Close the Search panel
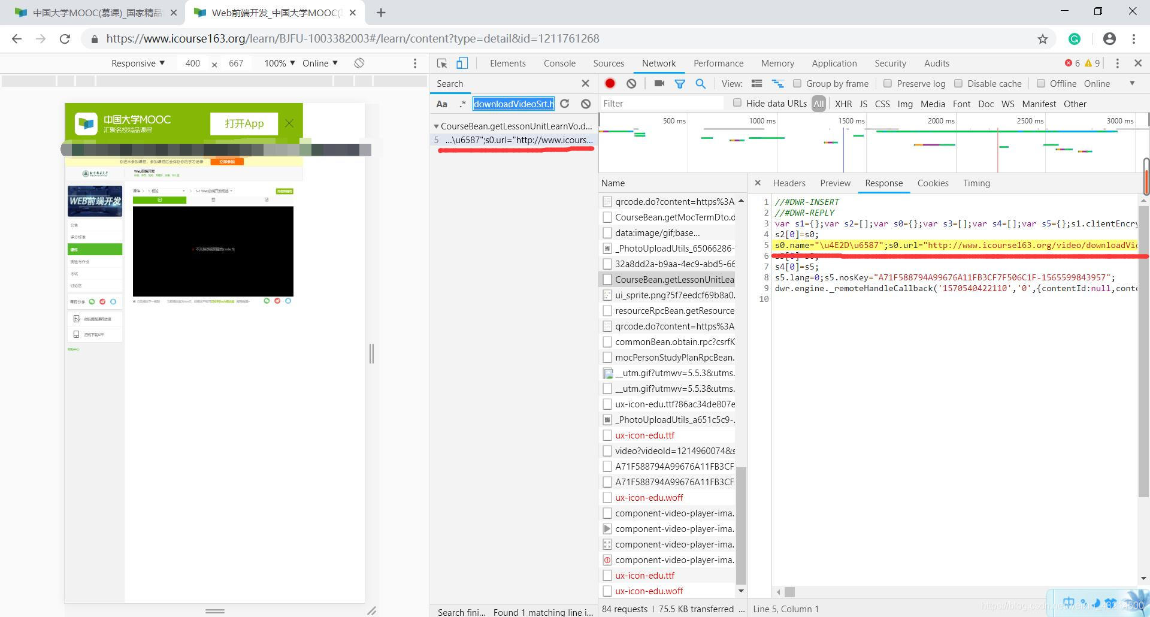 [x=585, y=84]
